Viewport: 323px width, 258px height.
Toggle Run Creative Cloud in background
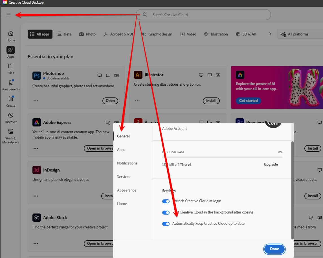tap(166, 213)
